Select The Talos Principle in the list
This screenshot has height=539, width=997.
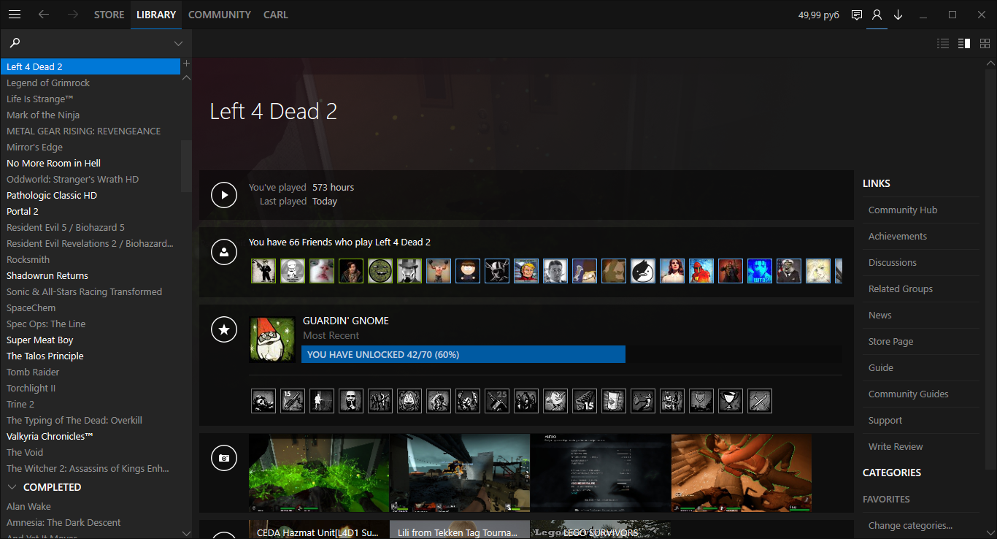(x=91, y=356)
